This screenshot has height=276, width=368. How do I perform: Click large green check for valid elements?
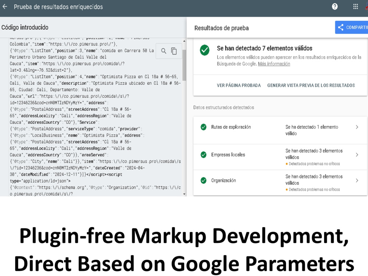(x=205, y=50)
